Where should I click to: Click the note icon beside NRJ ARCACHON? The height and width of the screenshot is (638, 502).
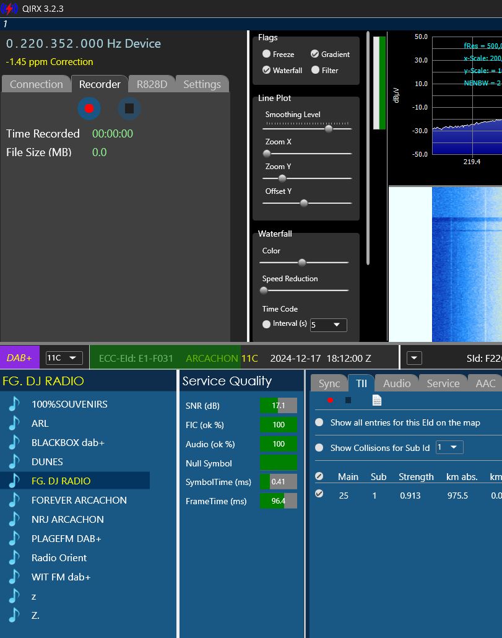(14, 519)
